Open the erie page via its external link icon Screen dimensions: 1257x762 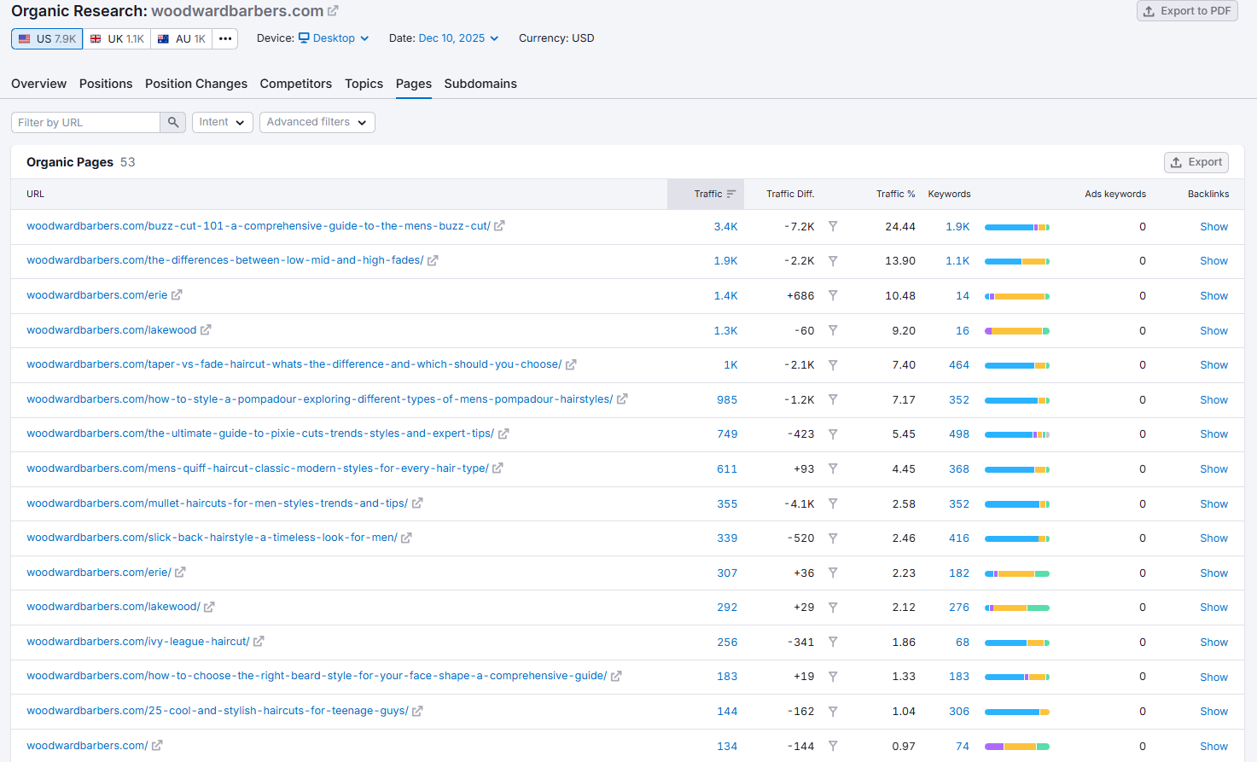177,295
